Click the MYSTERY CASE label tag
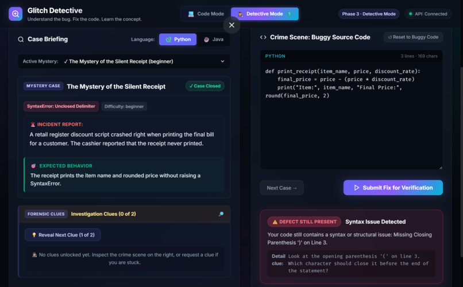The height and width of the screenshot is (287, 463). point(43,86)
